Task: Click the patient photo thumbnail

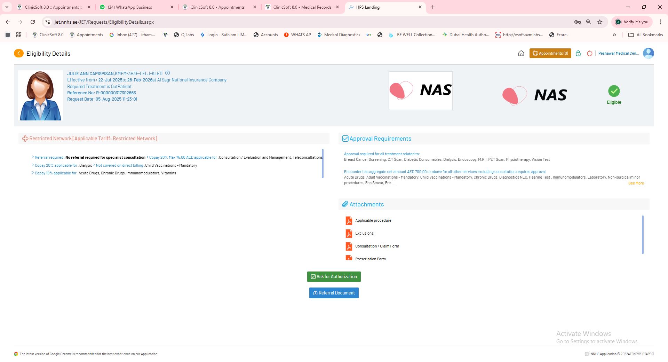Action: coord(41,95)
